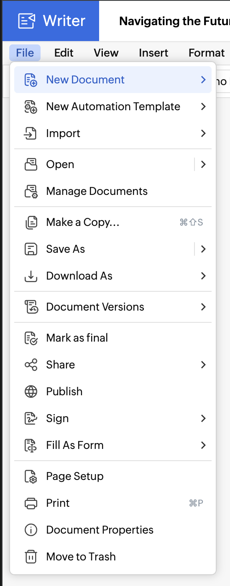Click the Open folder icon

click(31, 164)
